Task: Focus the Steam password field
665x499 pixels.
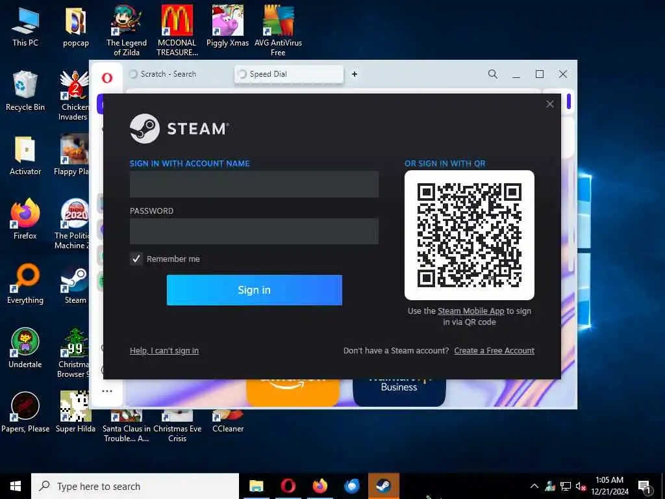Action: (x=254, y=231)
